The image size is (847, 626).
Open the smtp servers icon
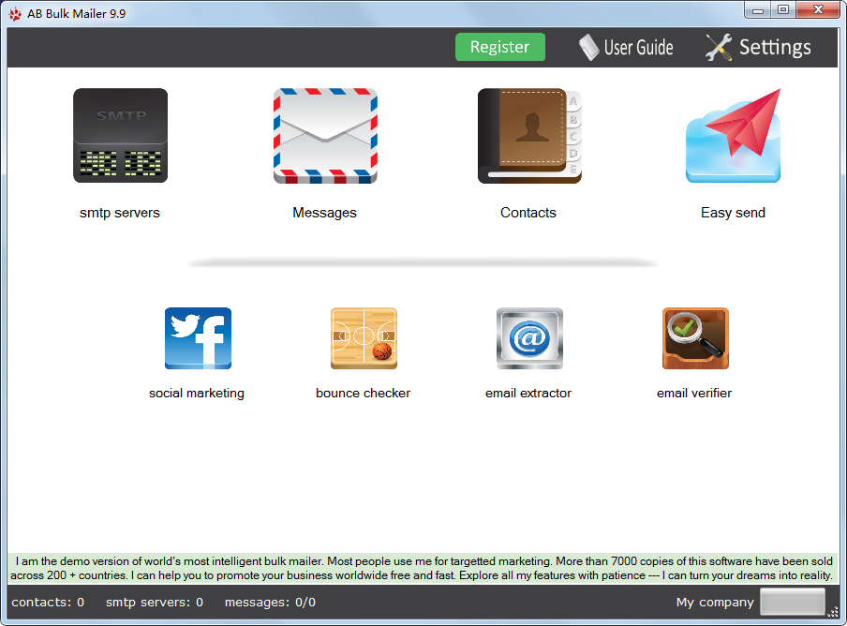121,136
